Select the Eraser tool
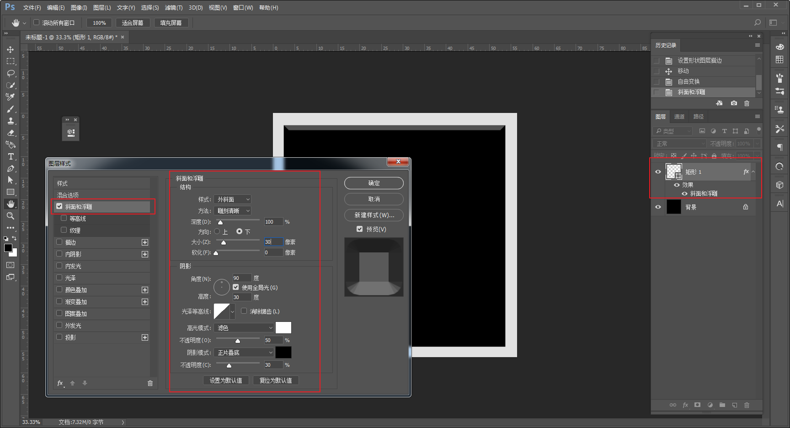The width and height of the screenshot is (790, 428). (11, 133)
